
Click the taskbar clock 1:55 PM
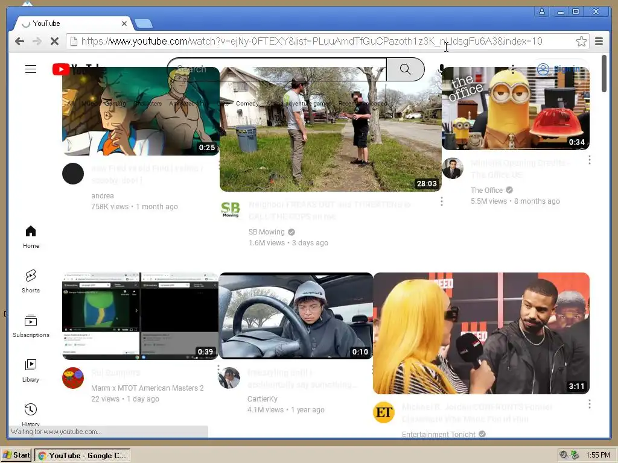pyautogui.click(x=597, y=455)
